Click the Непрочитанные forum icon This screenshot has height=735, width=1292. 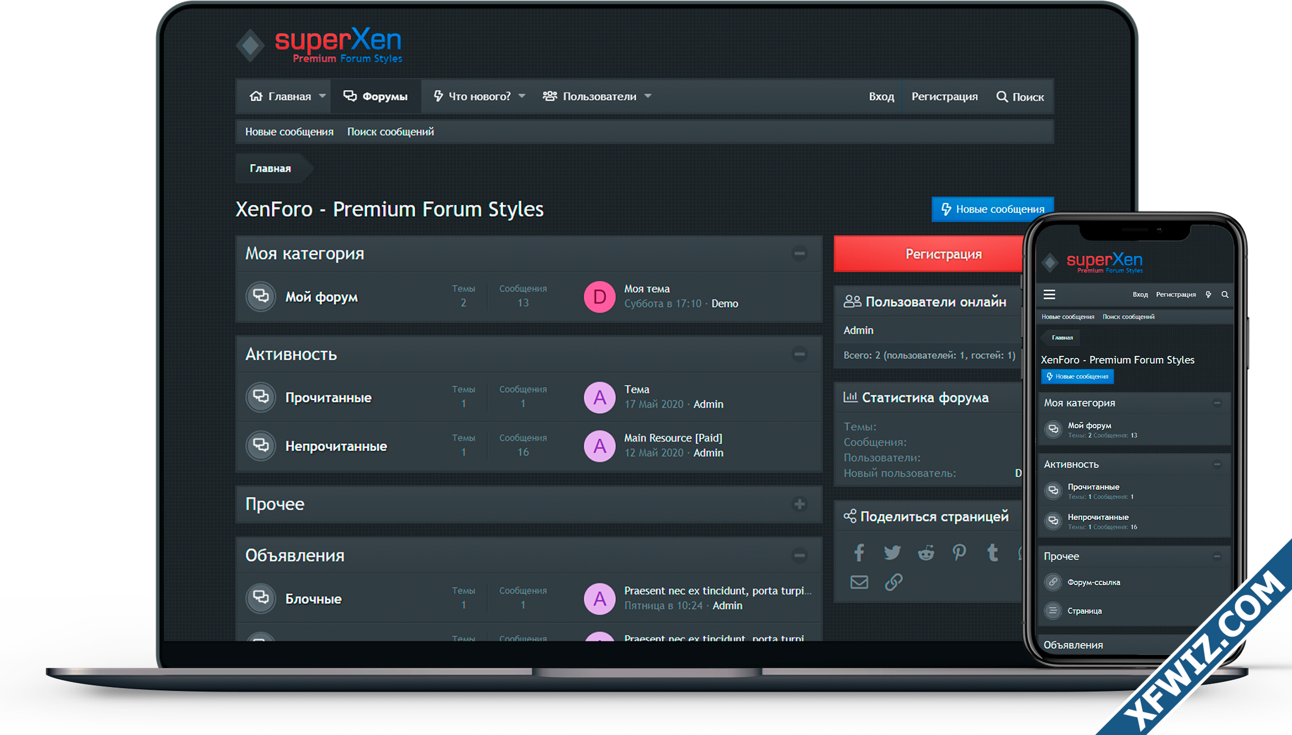pyautogui.click(x=261, y=446)
